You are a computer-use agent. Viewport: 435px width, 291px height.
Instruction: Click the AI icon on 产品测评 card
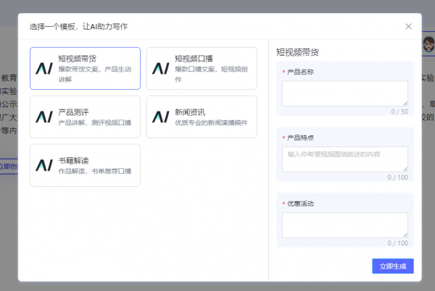(44, 117)
